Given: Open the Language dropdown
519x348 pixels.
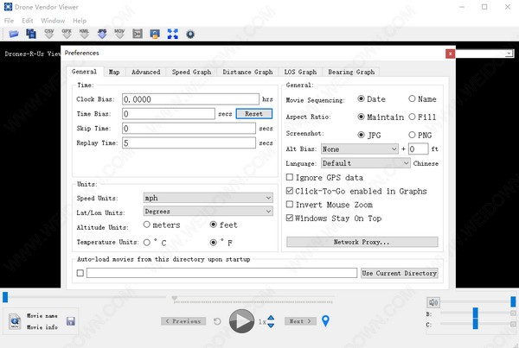Looking at the screenshot, I should [x=365, y=162].
